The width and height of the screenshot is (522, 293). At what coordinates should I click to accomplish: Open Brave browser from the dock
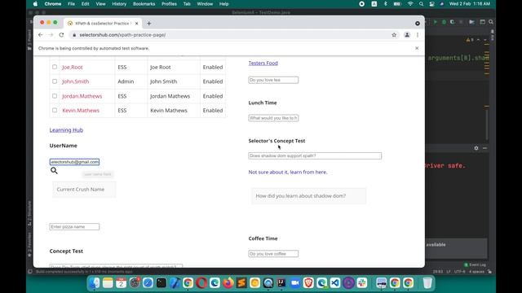point(308,282)
